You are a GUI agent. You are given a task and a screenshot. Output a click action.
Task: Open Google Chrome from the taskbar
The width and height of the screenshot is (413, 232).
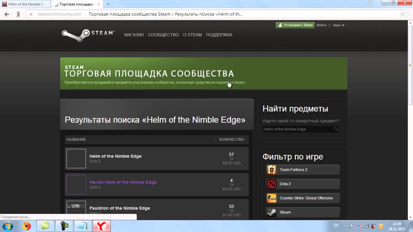click(26, 226)
